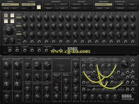The height and width of the screenshot is (104, 139).
Task: Click the Analog Mixer IN 1 jack
Action: click(x=46, y=51)
